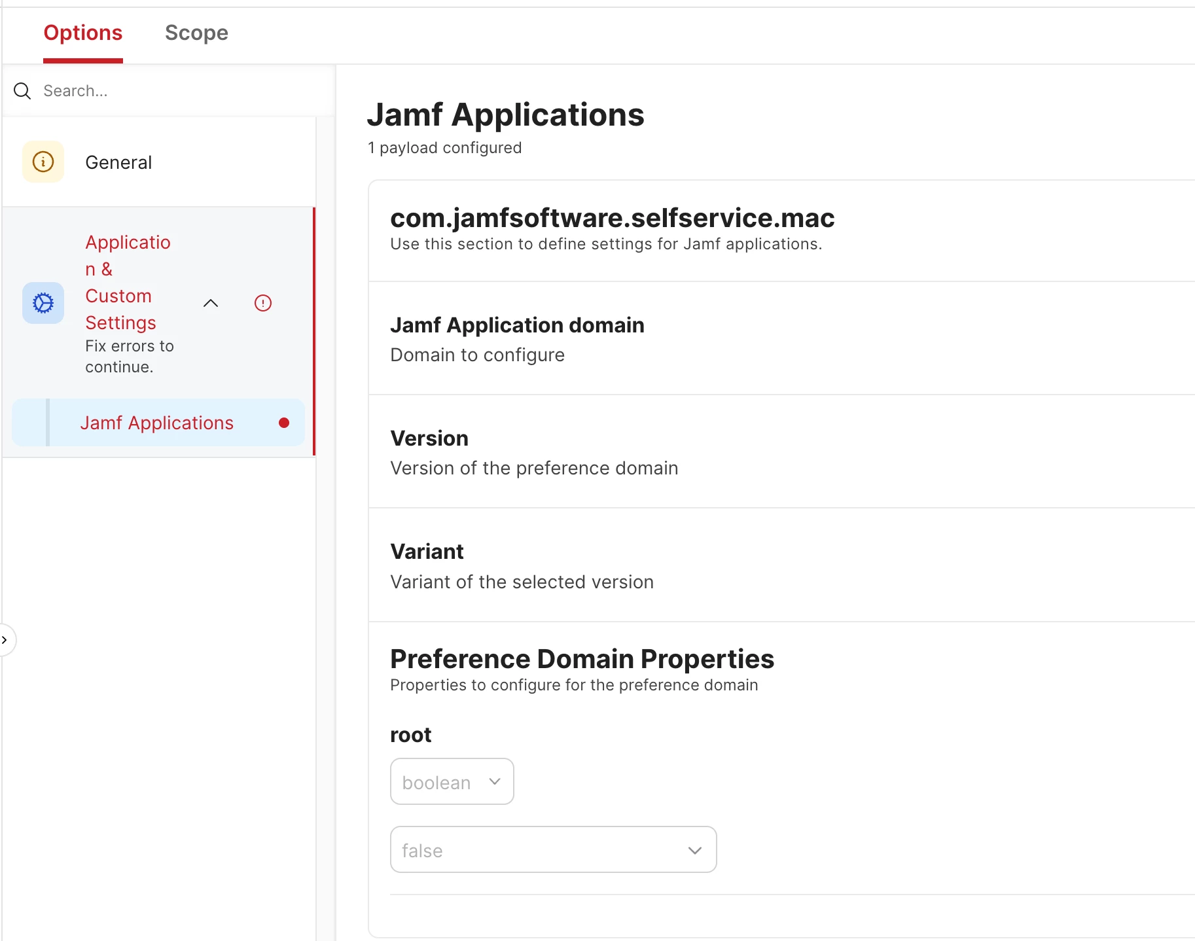Viewport: 1195px width, 941px height.
Task: Click the '1 payload configured' text
Action: point(444,148)
